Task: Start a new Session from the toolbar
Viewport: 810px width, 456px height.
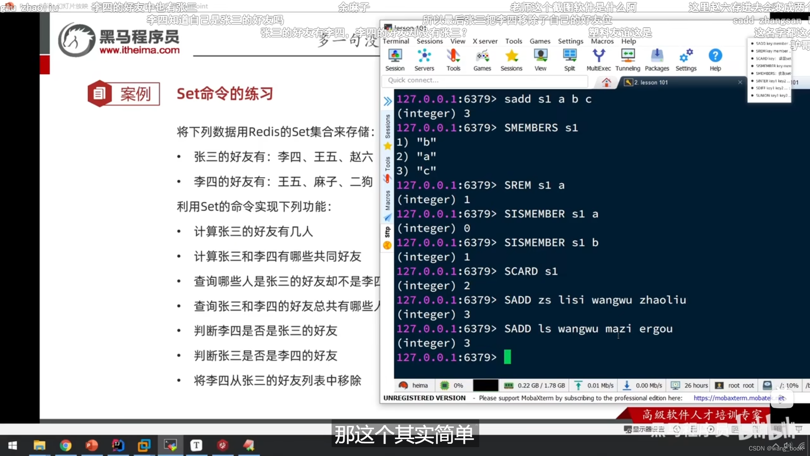Action: [x=395, y=59]
